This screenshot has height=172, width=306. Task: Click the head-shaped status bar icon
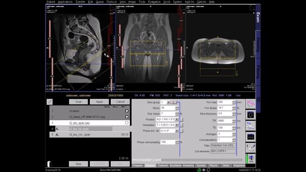coord(208,170)
